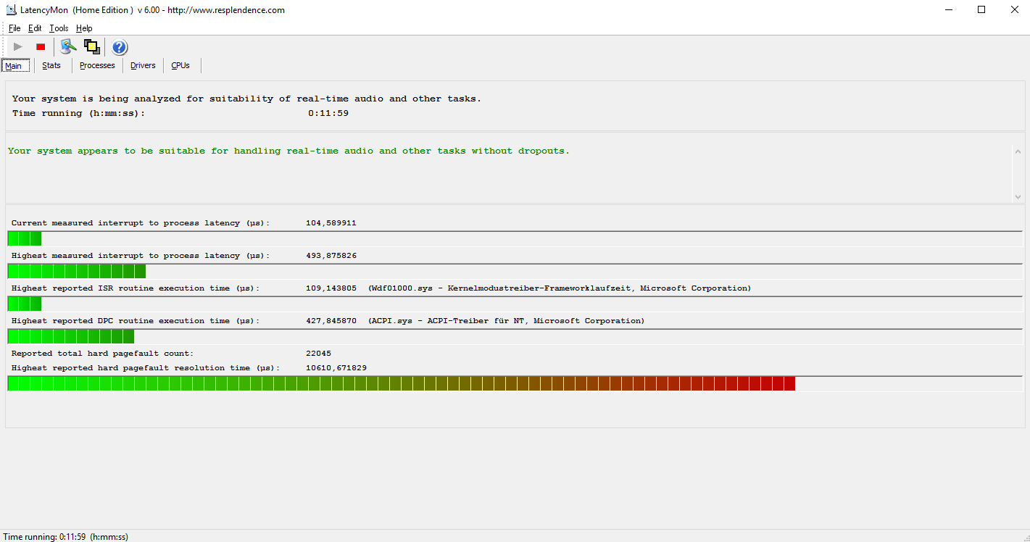Click the green 'Your system appears to be suitable' message
Viewport: 1030px width, 542px height.
288,151
